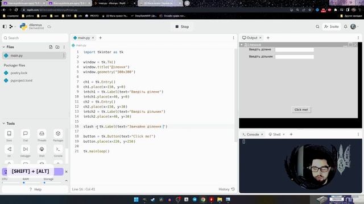The image size is (364, 204).
Task: Click the Invite button
Action: 332,27
